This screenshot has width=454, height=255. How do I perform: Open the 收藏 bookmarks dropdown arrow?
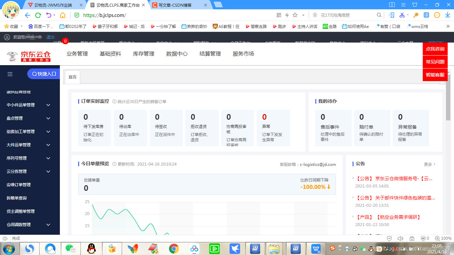pos(22,26)
